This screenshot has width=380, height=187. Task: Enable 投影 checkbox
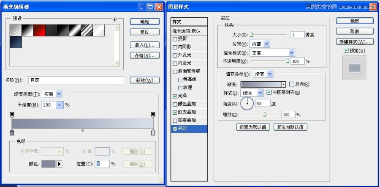[175, 39]
